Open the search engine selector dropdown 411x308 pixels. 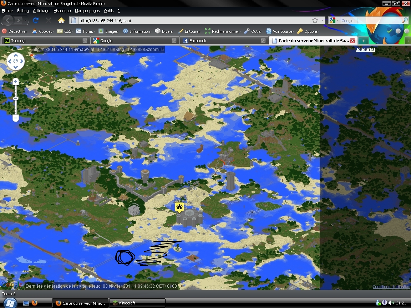pos(334,20)
